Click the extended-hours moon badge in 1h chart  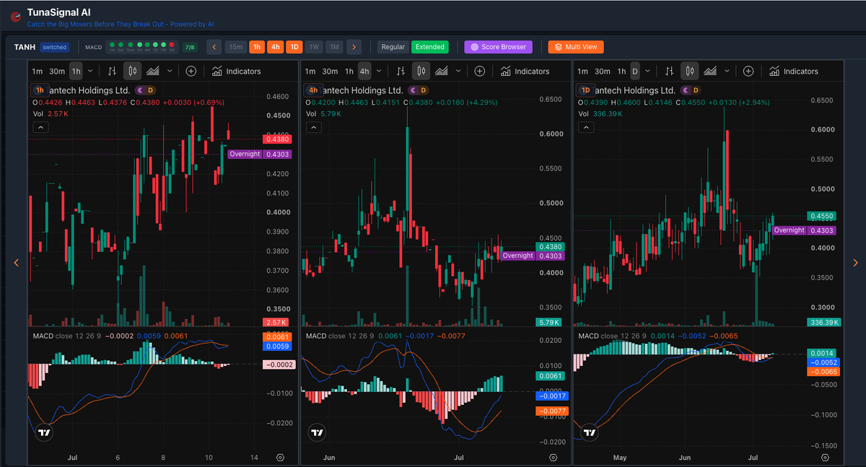click(x=139, y=90)
